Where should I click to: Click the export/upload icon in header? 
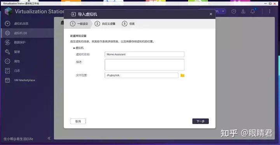243,11
